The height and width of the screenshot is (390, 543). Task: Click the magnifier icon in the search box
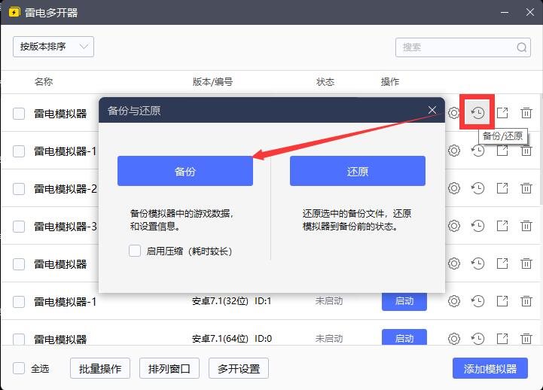(x=521, y=47)
